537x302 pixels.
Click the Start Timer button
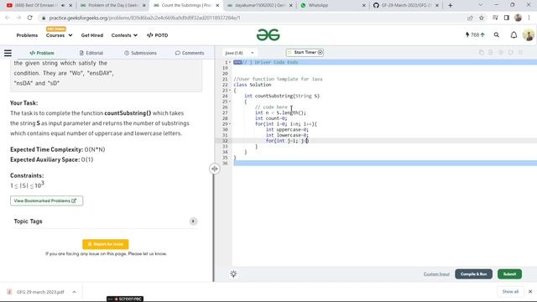305,52
